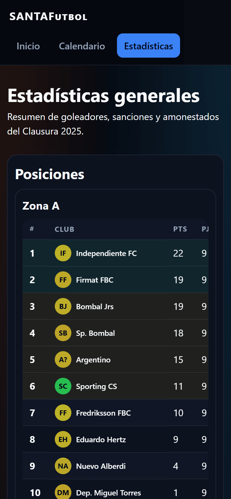Select the Independiente FC club badge
The width and height of the screenshot is (231, 499).
point(63,253)
